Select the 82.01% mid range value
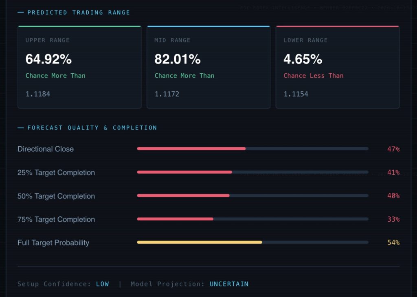This screenshot has height=297, width=417. pyautogui.click(x=178, y=59)
